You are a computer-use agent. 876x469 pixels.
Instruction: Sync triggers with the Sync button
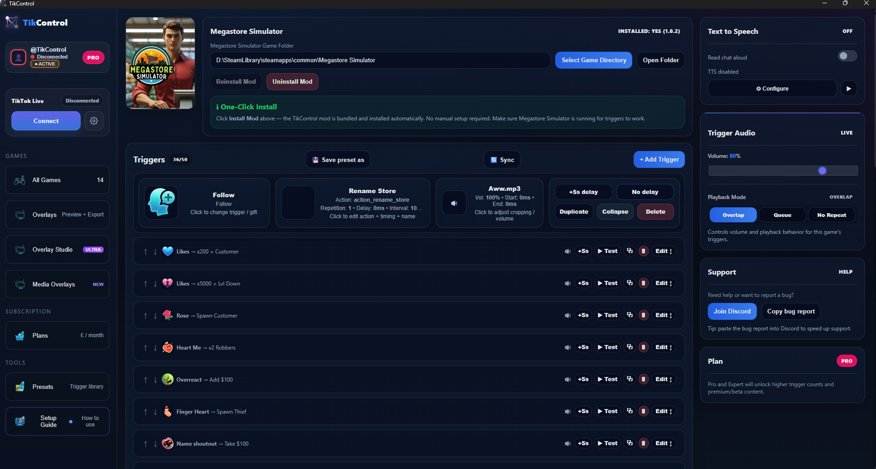pos(502,160)
